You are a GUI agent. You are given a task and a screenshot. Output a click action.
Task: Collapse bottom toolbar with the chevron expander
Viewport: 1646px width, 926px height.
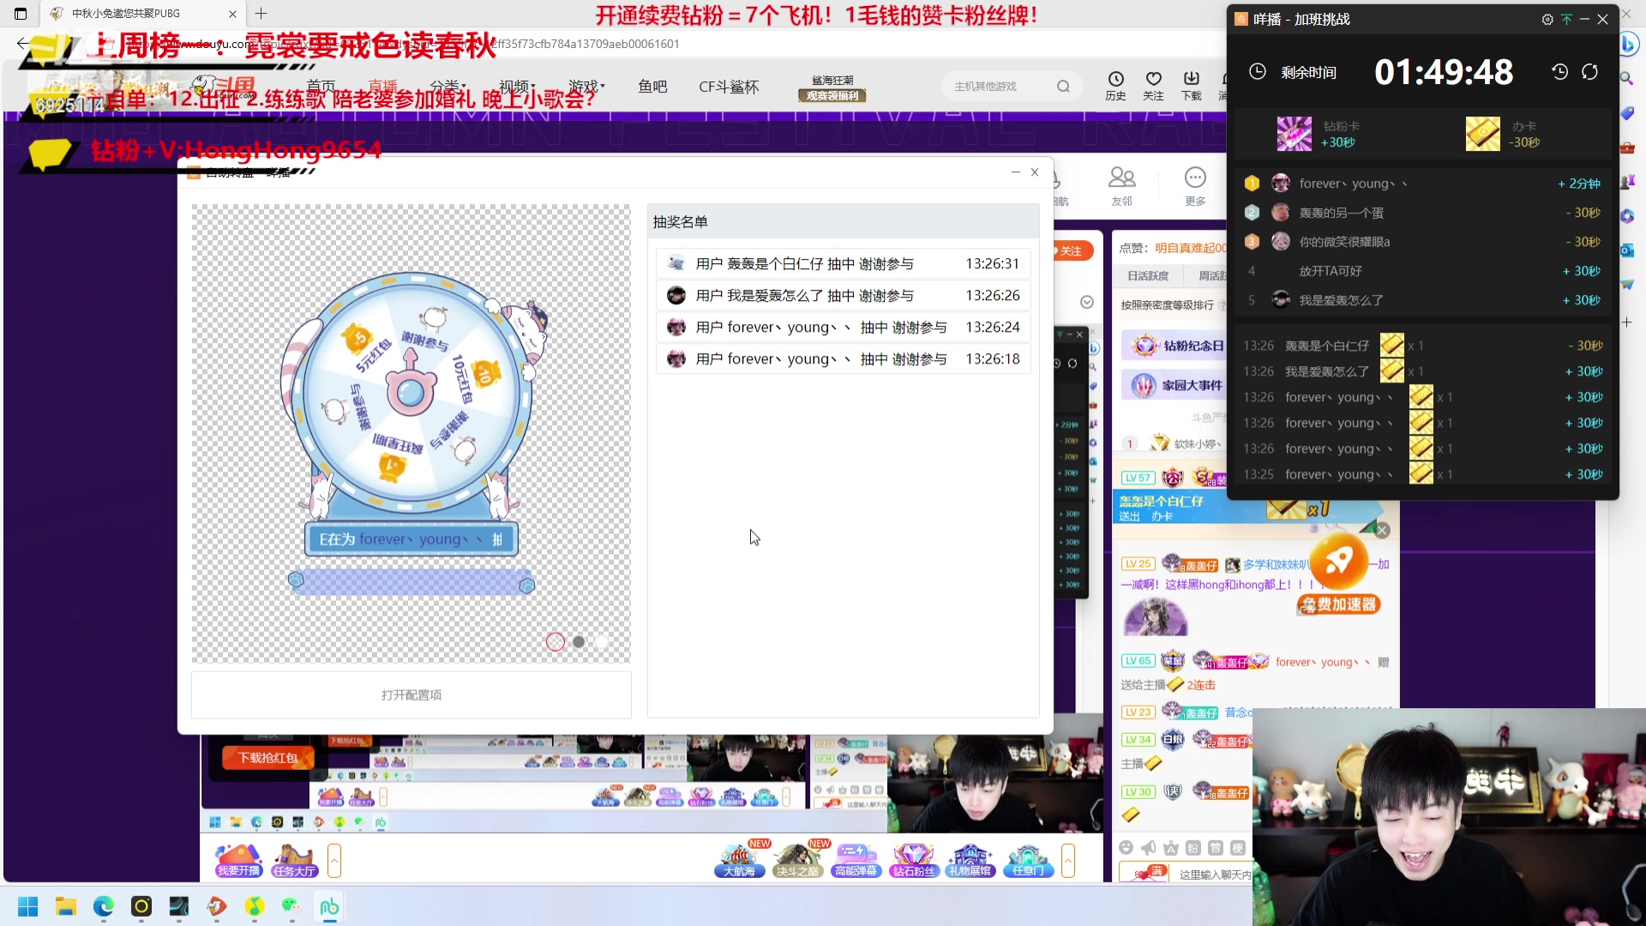coord(1068,859)
